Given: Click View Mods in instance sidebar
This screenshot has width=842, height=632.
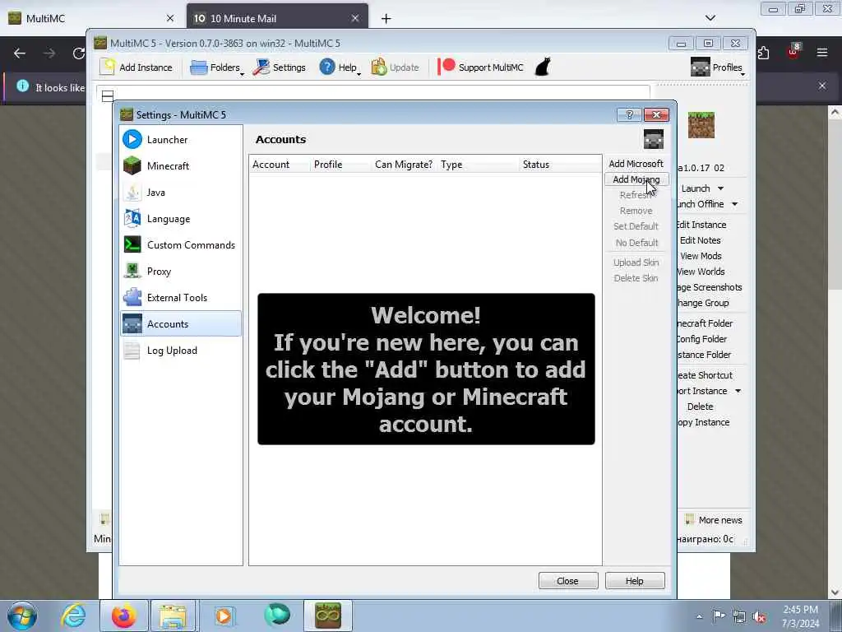Looking at the screenshot, I should 701,256.
